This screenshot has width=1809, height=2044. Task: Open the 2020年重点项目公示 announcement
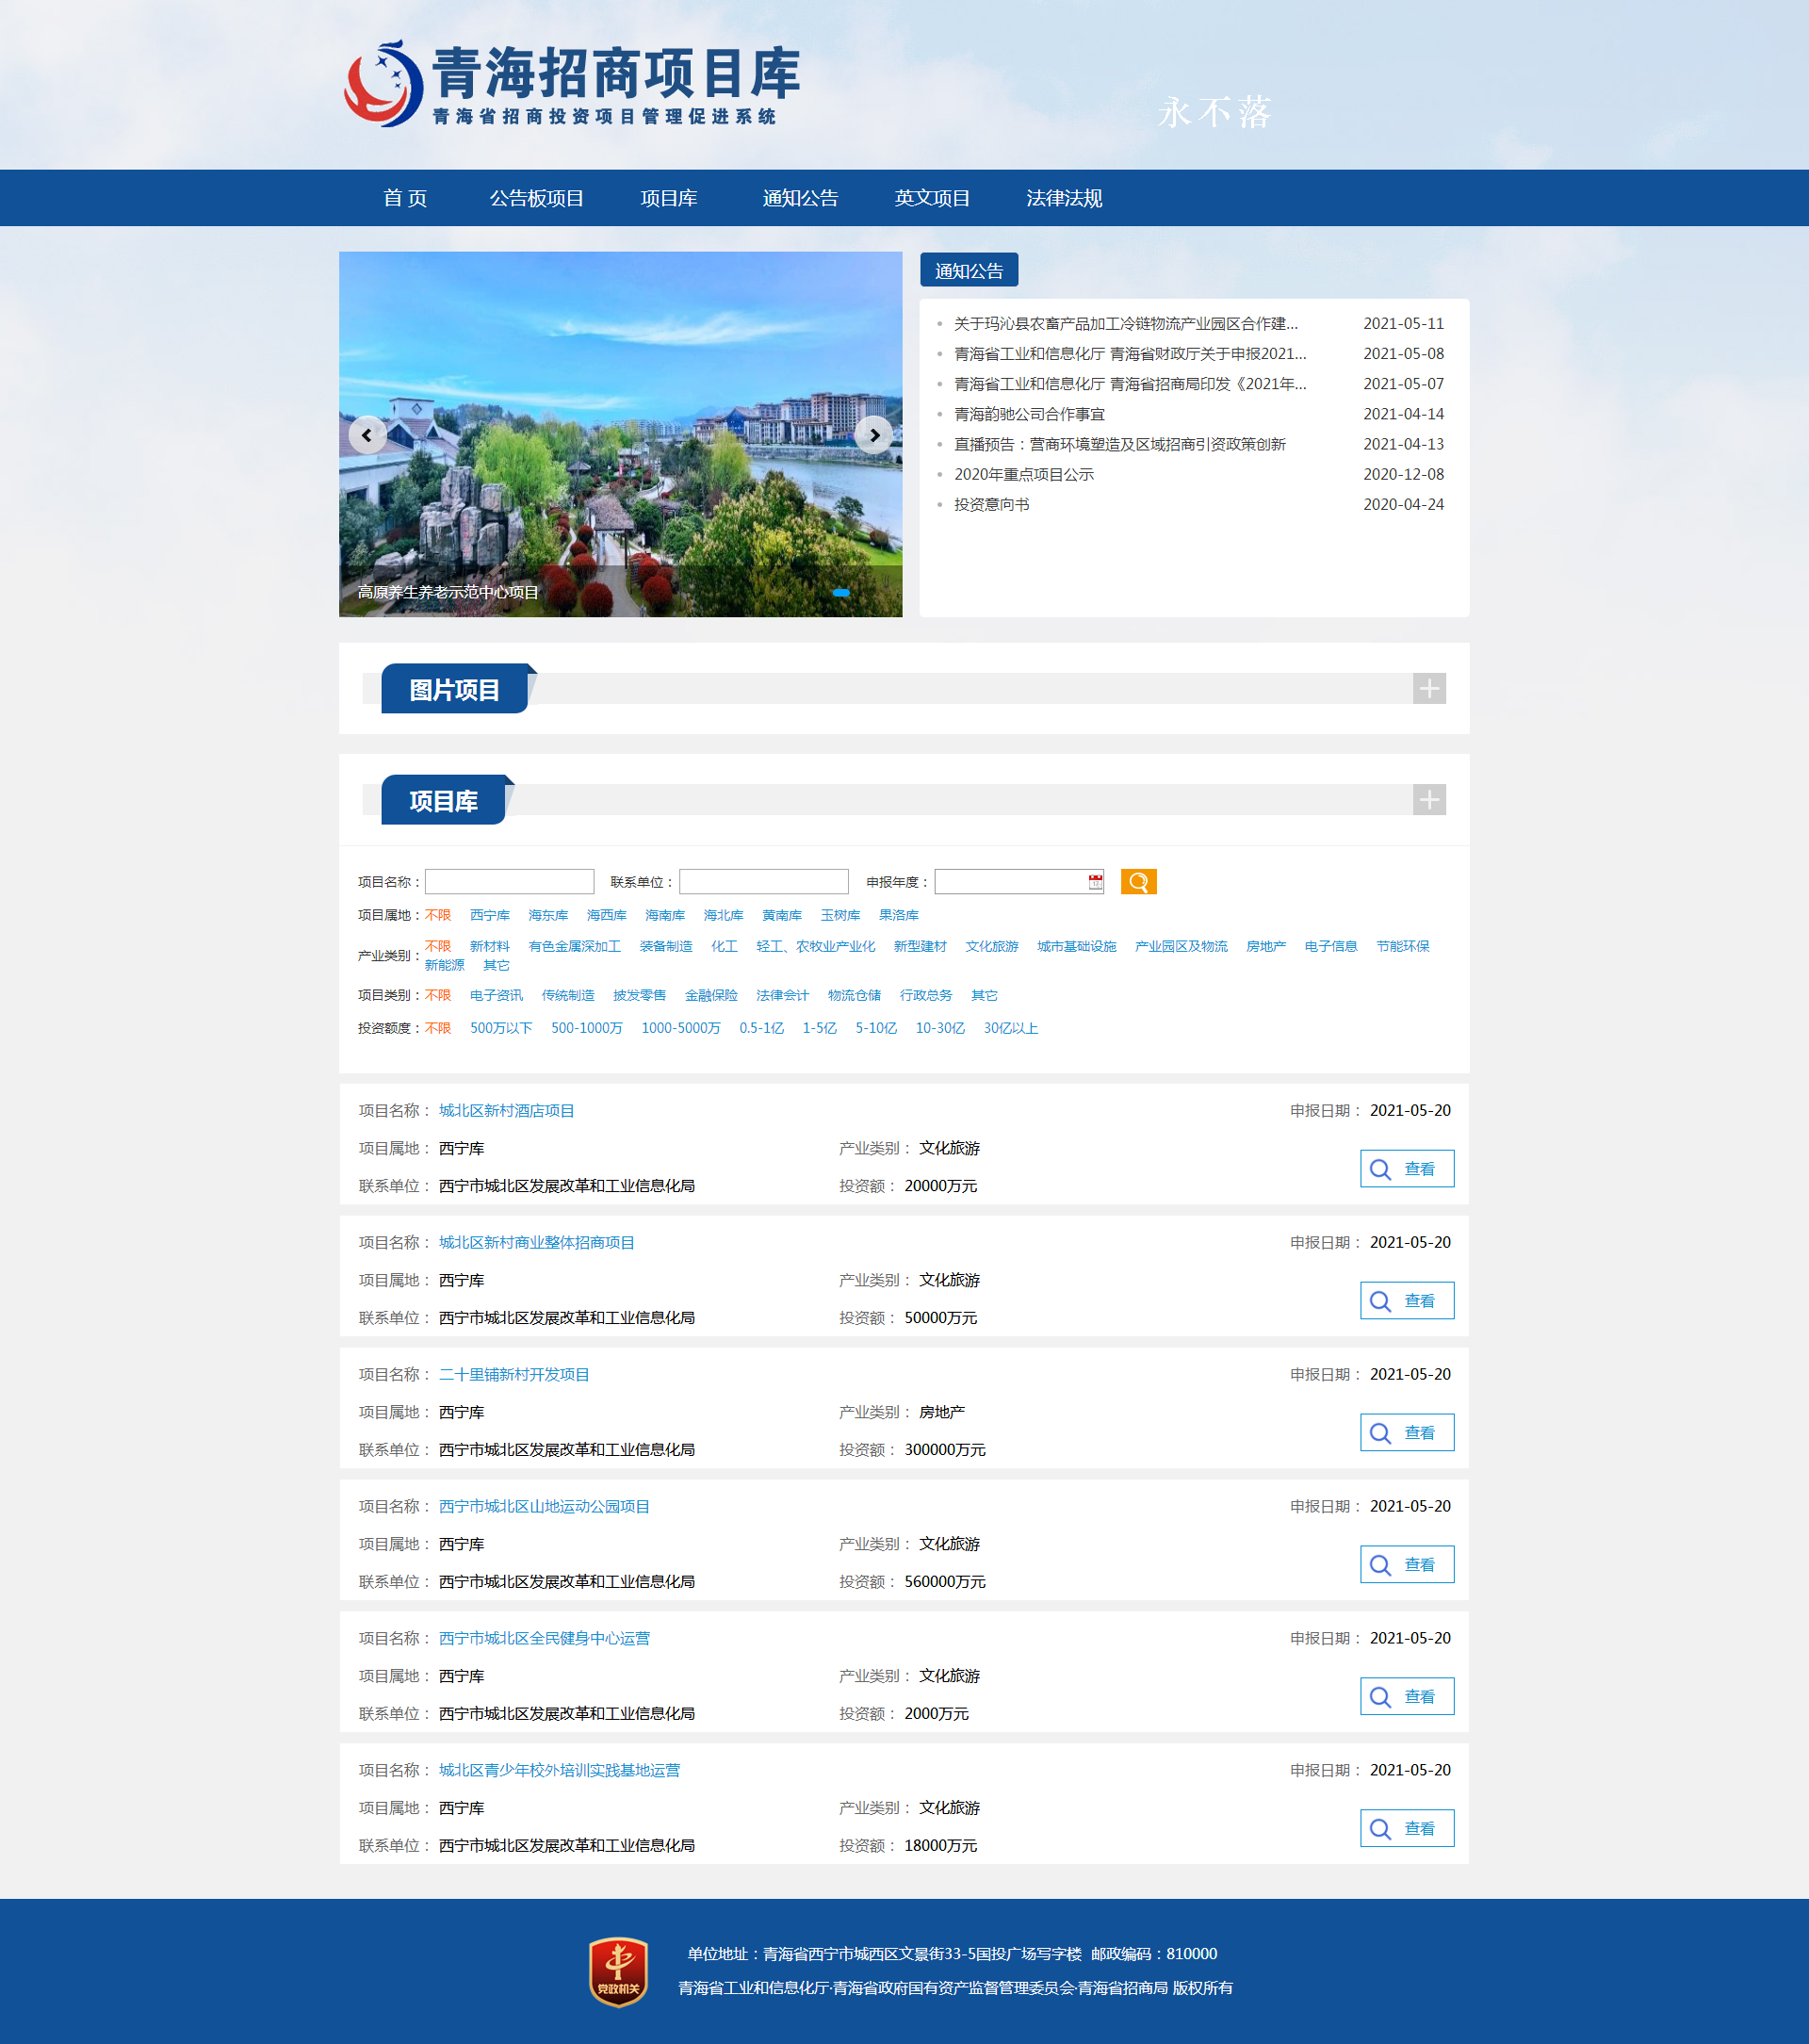click(1023, 474)
